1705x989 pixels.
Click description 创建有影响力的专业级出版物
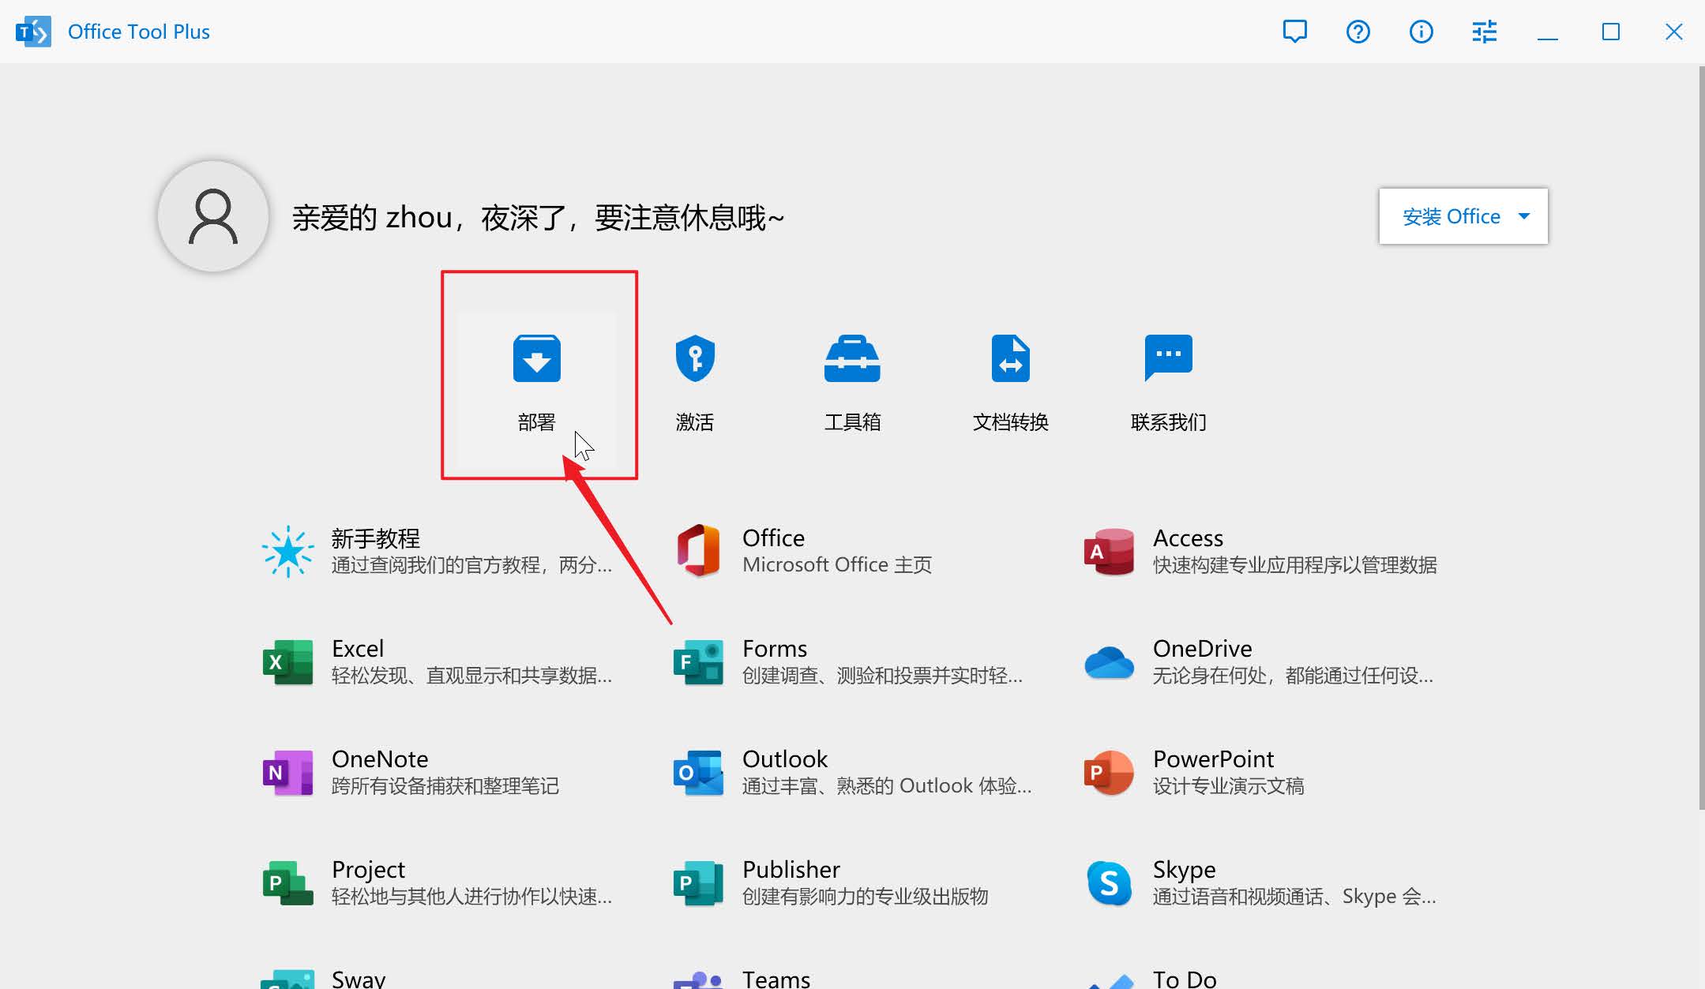(866, 897)
